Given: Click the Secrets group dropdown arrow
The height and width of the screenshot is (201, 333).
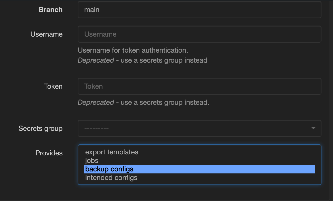Looking at the screenshot, I should (x=313, y=128).
